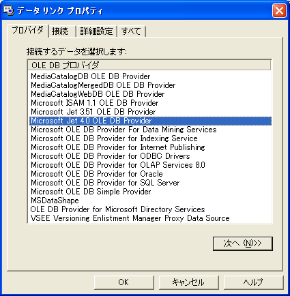Click the Data Link title bar icon
Image resolution: width=290 pixels, height=296 pixels.
click(8, 10)
